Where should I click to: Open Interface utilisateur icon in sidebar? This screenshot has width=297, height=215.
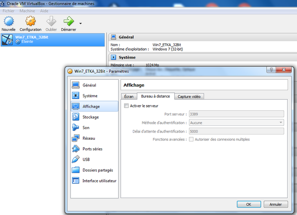click(x=76, y=181)
